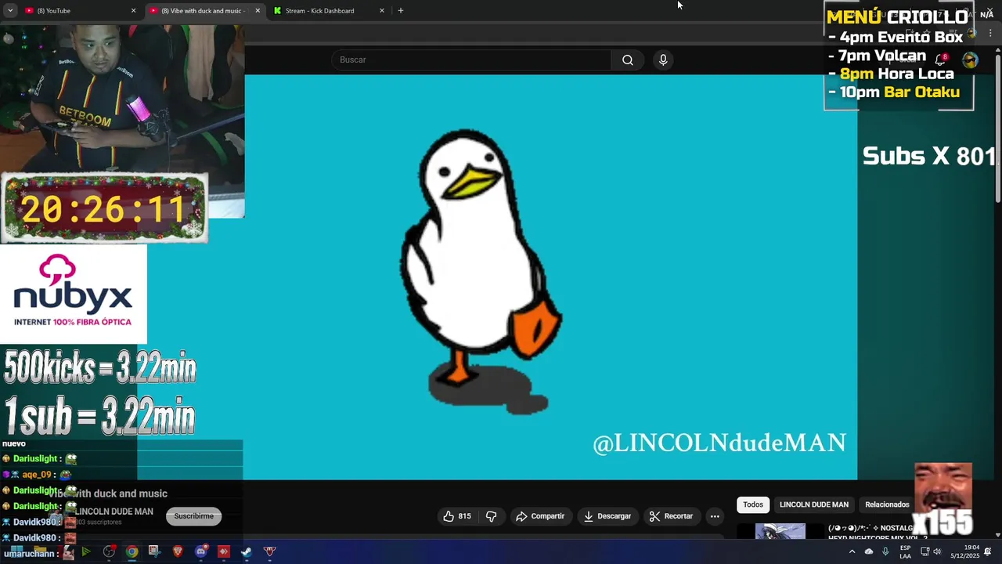Image resolution: width=1002 pixels, height=564 pixels.
Task: Open LINCOLN DUDE MAN channel name
Action: click(114, 512)
